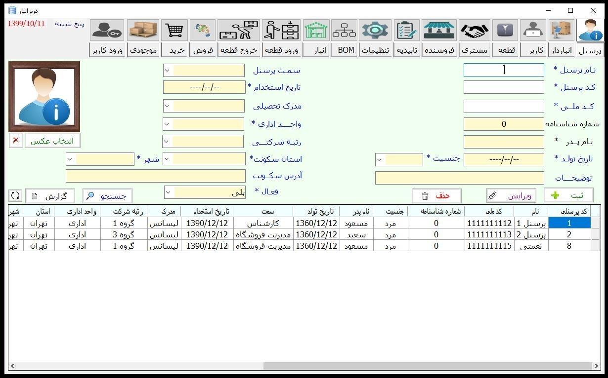This screenshot has height=378, width=608.
Task: Click the refresh arrows button
Action: [15, 196]
